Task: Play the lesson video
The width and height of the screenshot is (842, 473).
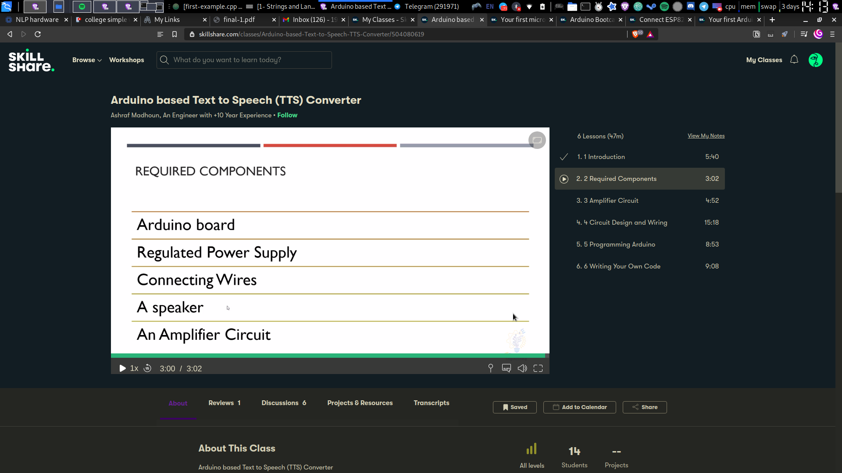Action: [122, 369]
